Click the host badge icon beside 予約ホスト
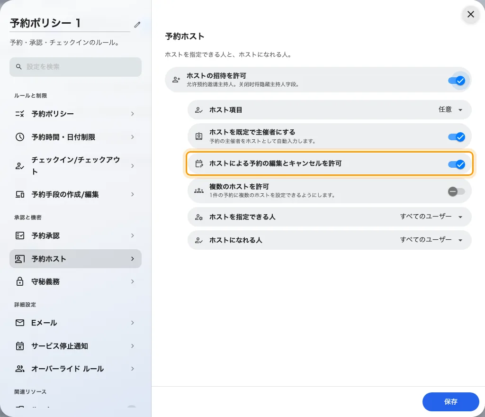This screenshot has height=417, width=485. [20, 259]
